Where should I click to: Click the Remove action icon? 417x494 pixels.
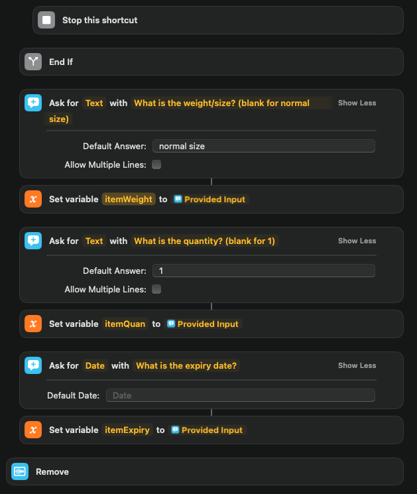point(20,471)
